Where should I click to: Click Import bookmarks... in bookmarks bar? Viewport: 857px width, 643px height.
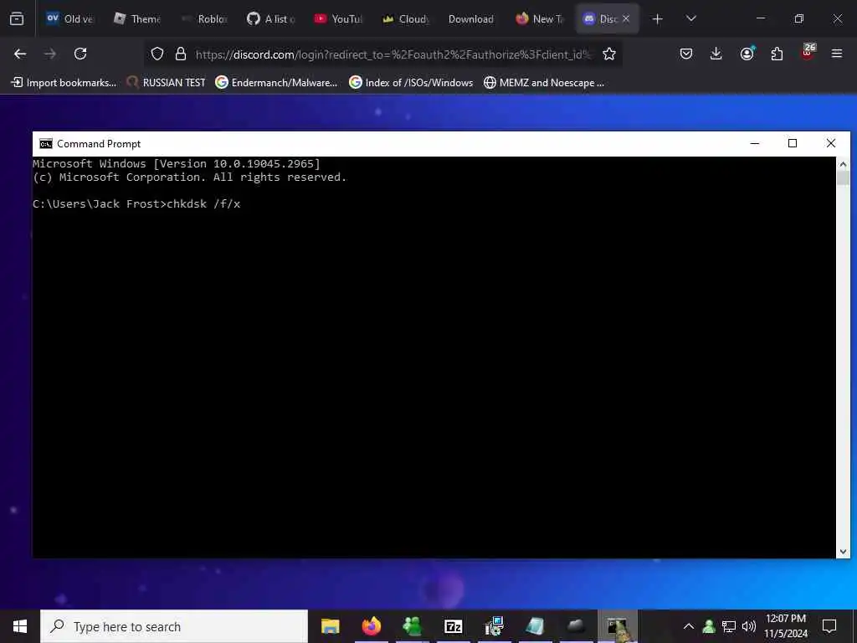(x=64, y=83)
